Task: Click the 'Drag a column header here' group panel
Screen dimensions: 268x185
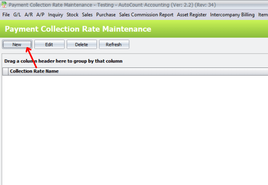Action: [135, 61]
